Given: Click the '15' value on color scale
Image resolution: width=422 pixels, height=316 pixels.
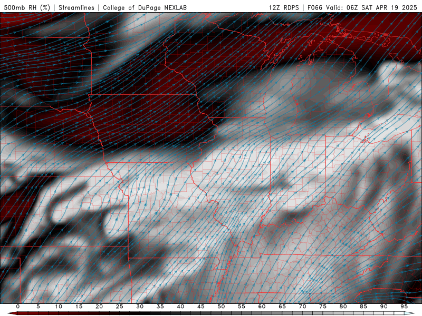Looking at the screenshot, I should (x=79, y=307).
